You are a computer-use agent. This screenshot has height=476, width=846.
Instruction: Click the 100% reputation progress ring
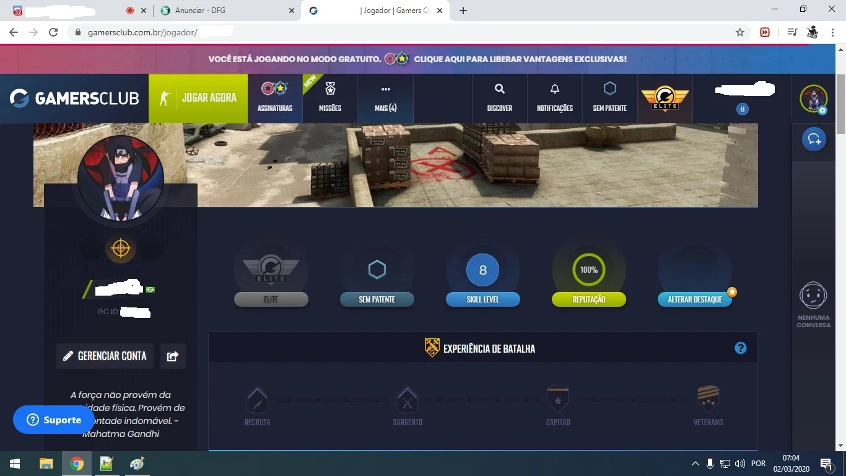tap(589, 270)
